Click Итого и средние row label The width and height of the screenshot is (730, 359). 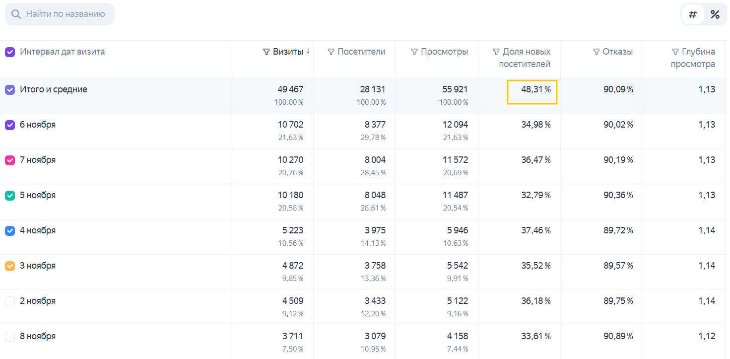point(54,89)
